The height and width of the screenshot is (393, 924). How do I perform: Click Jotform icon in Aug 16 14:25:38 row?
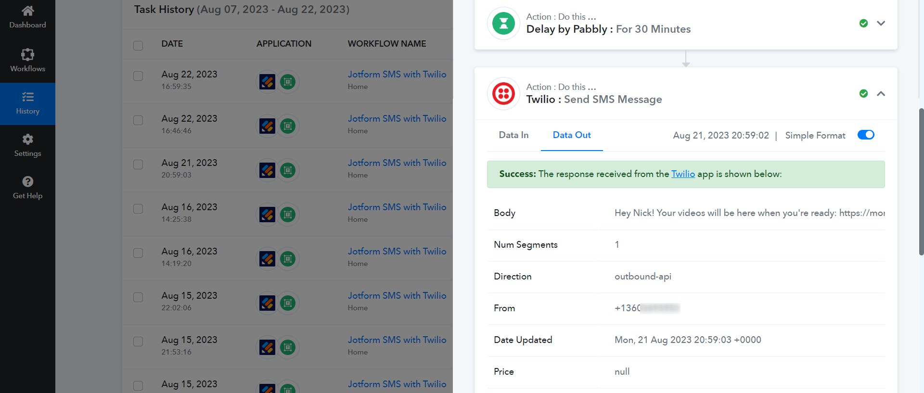click(x=267, y=214)
